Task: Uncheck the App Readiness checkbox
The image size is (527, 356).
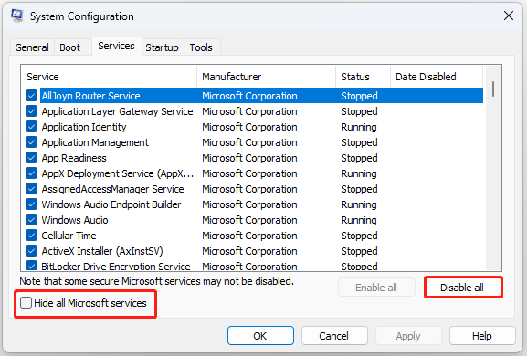Action: coord(31,158)
